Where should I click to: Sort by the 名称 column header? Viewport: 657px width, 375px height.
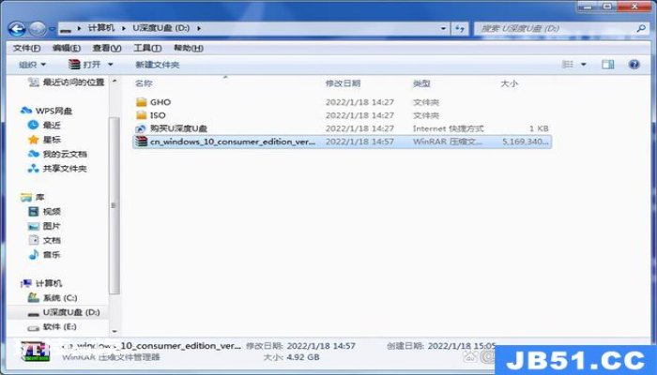point(144,83)
